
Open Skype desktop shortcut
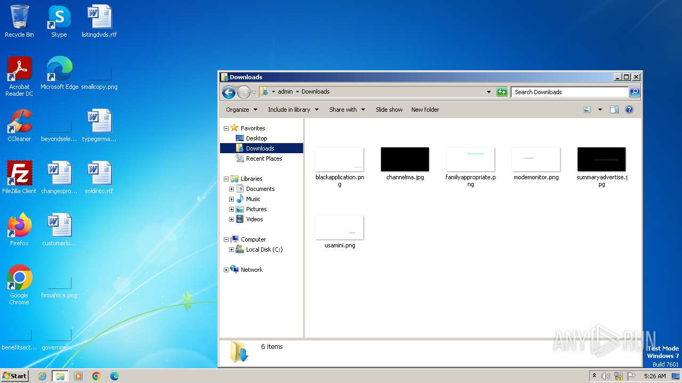click(59, 21)
